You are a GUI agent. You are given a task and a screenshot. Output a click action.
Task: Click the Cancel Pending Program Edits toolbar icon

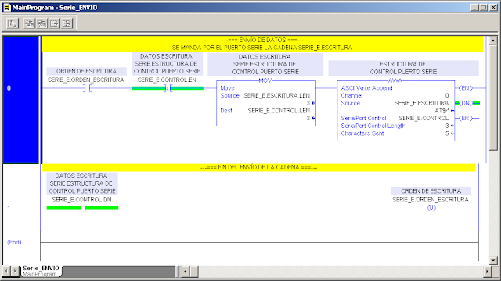point(67,23)
